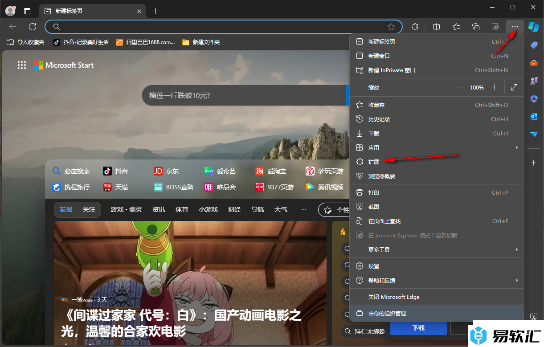Open the Copilot sidebar icon
The width and height of the screenshot is (544, 347).
pyautogui.click(x=534, y=27)
